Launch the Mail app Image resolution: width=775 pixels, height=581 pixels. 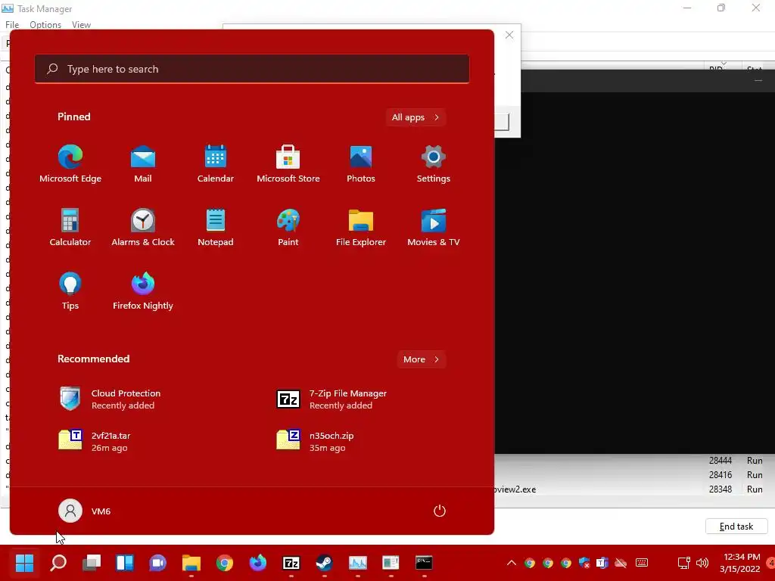[x=143, y=164]
